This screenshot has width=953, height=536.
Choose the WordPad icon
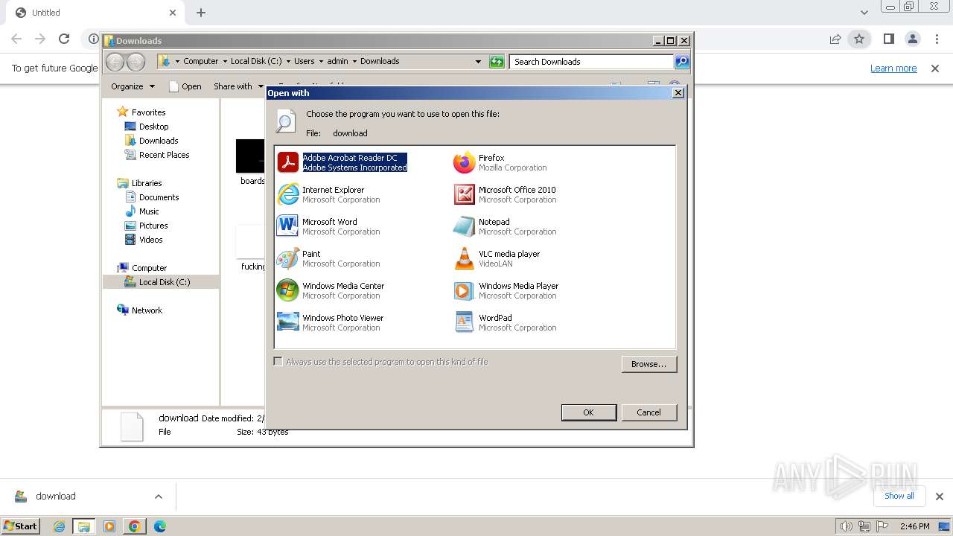464,322
